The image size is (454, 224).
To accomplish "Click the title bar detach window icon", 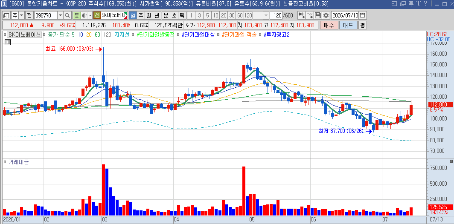I will [x=403, y=3].
